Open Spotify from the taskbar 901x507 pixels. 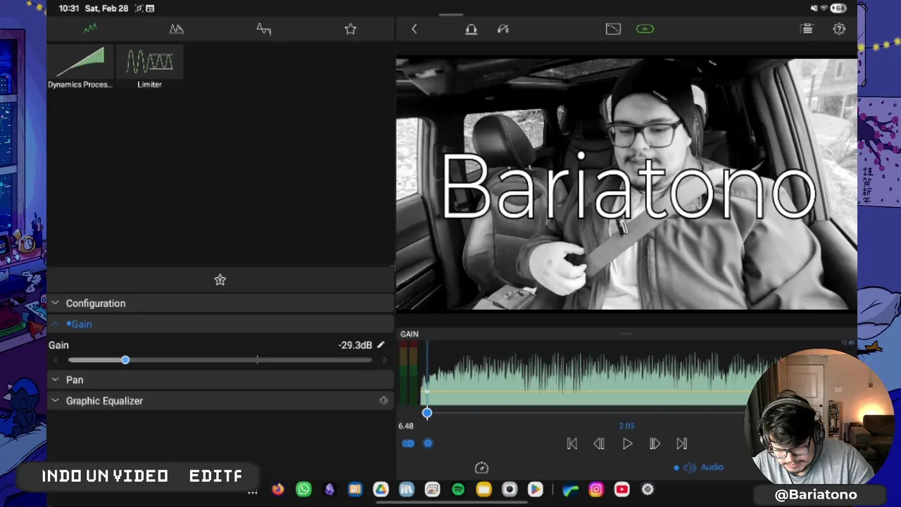[458, 489]
